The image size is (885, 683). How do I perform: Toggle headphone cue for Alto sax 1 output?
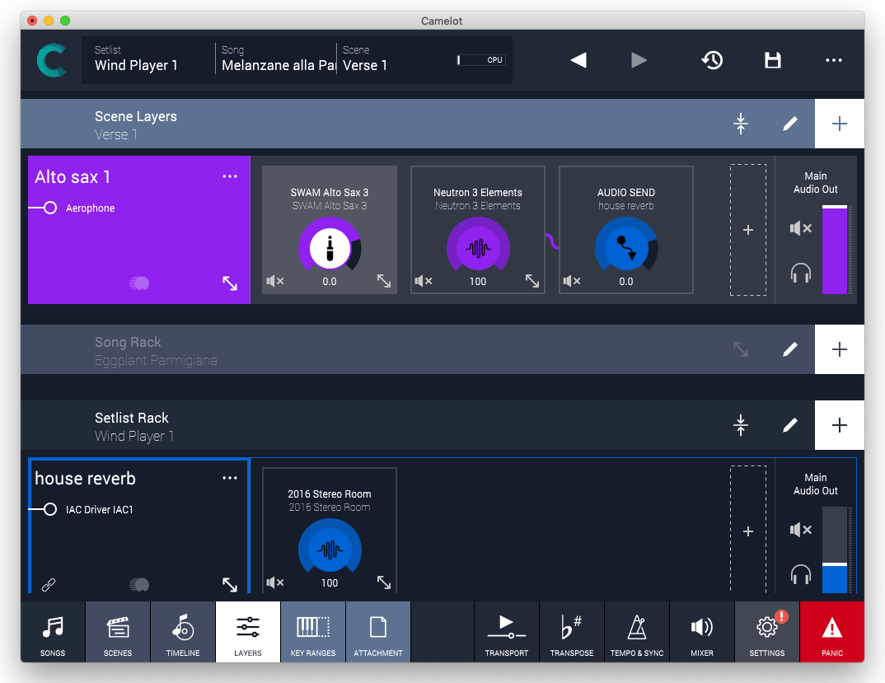coord(800,274)
